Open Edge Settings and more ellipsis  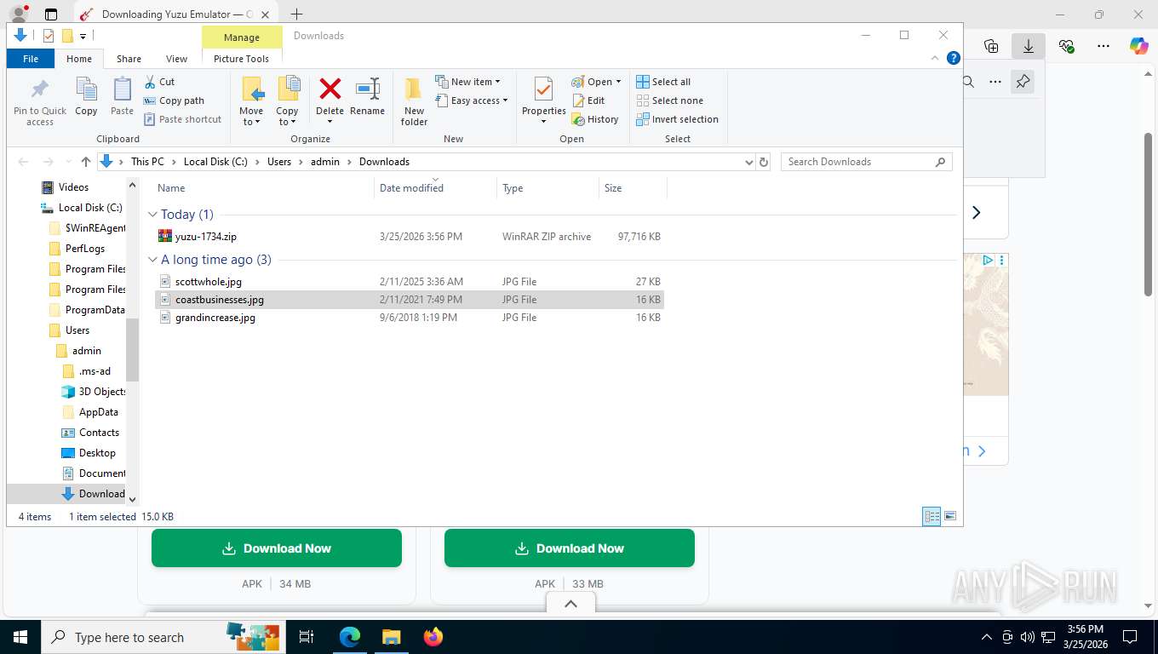pos(1103,46)
